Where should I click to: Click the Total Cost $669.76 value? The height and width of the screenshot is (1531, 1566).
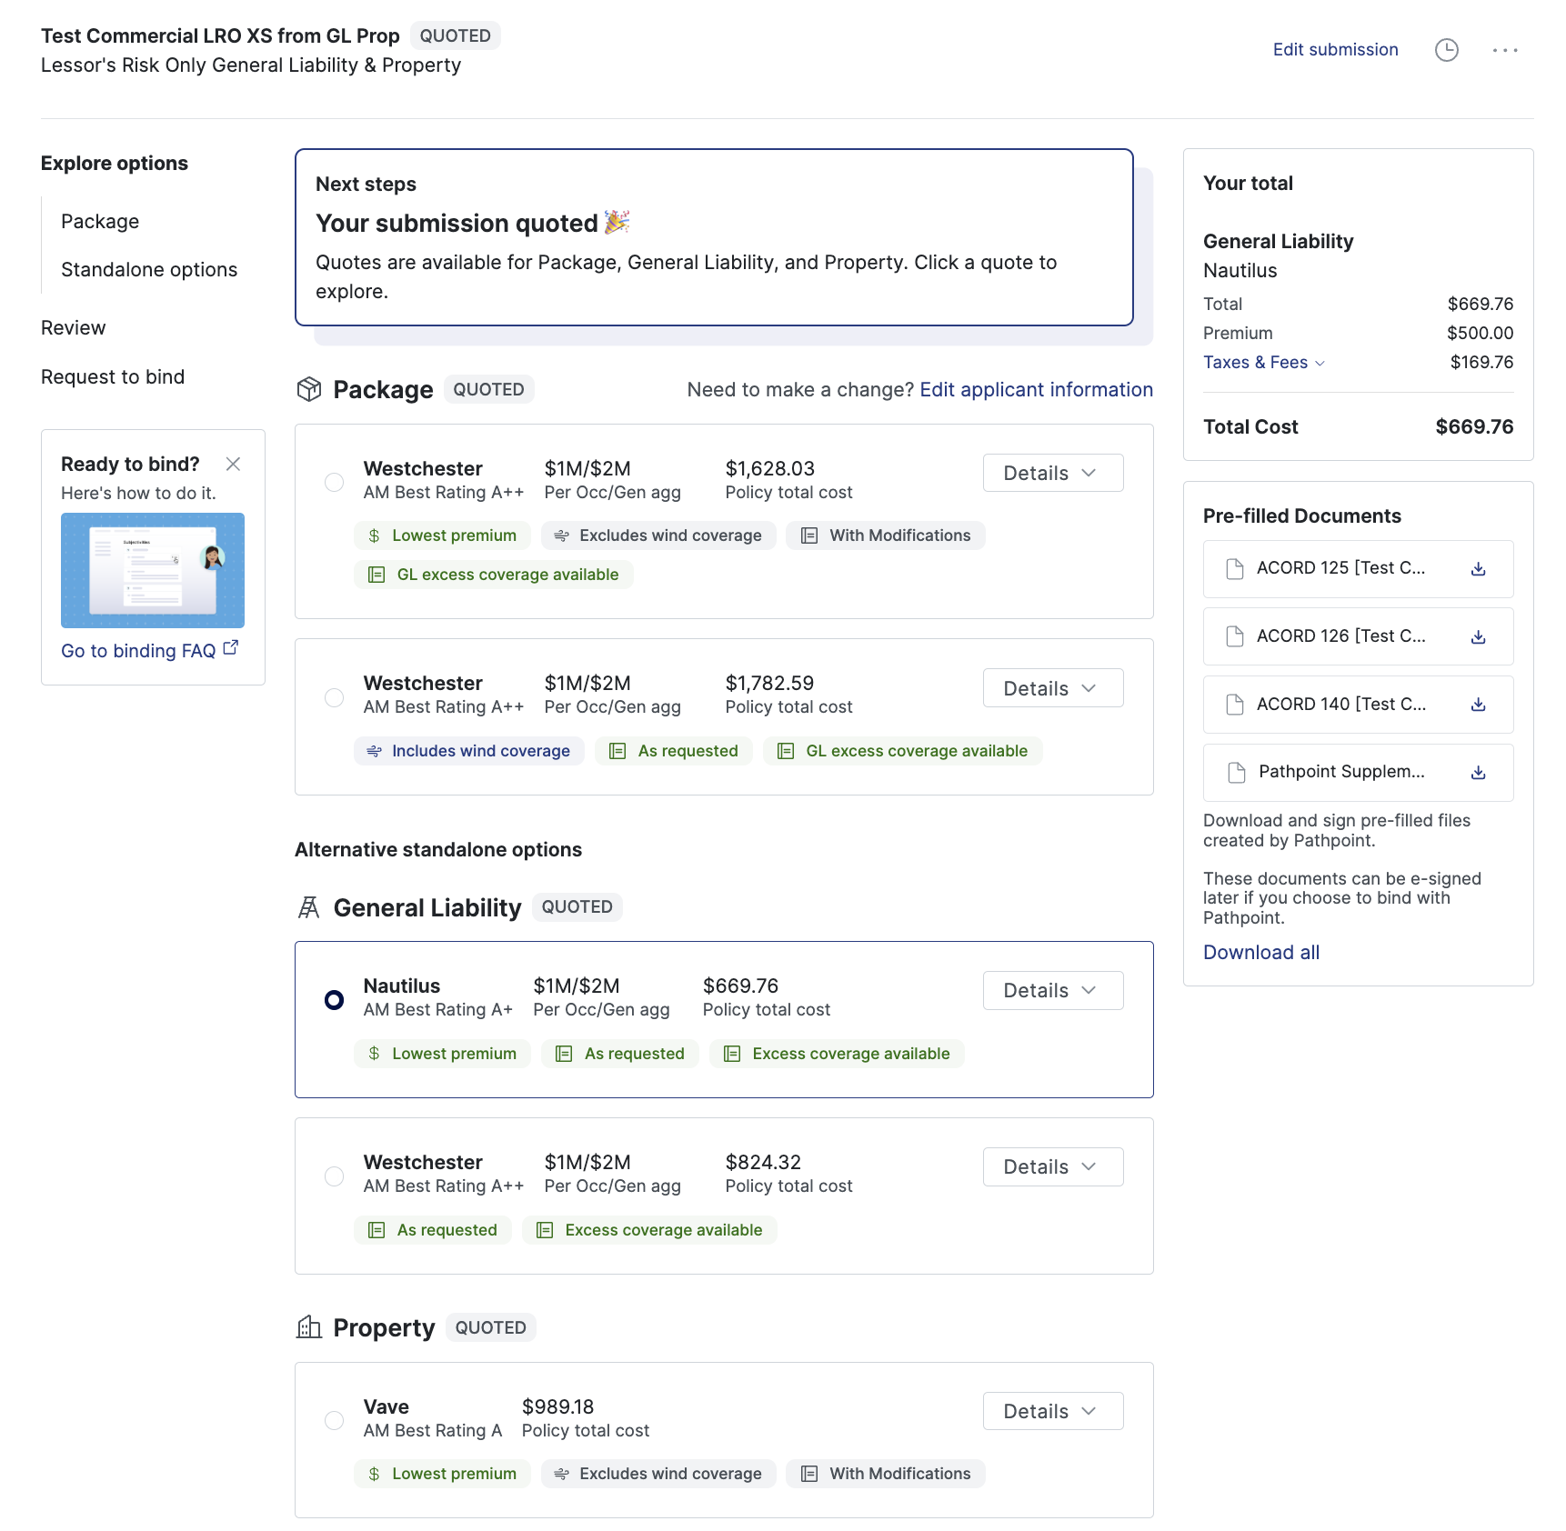(x=1474, y=427)
